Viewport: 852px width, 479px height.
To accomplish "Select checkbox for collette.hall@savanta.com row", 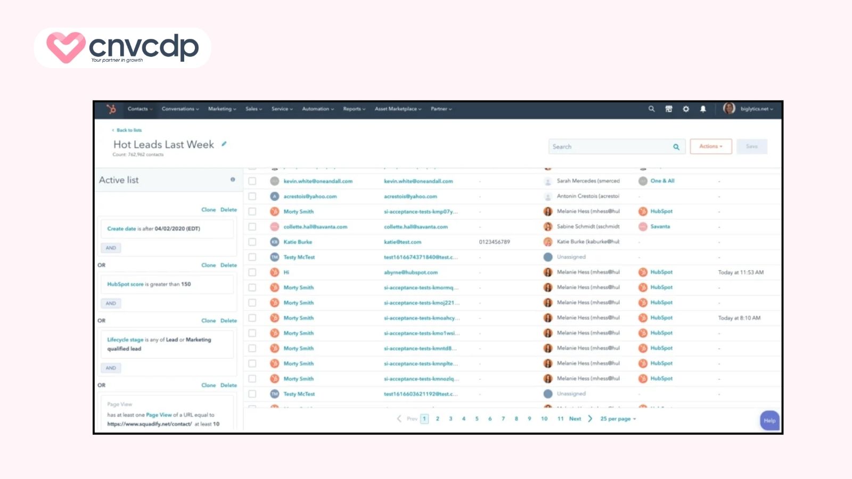I will [x=252, y=227].
